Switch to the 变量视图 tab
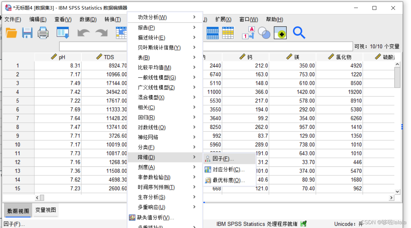This screenshot has height=228, width=411. click(x=45, y=210)
